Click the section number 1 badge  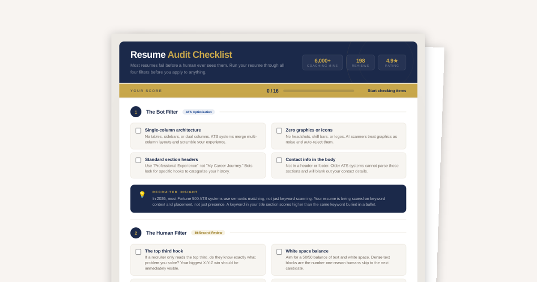click(x=136, y=112)
